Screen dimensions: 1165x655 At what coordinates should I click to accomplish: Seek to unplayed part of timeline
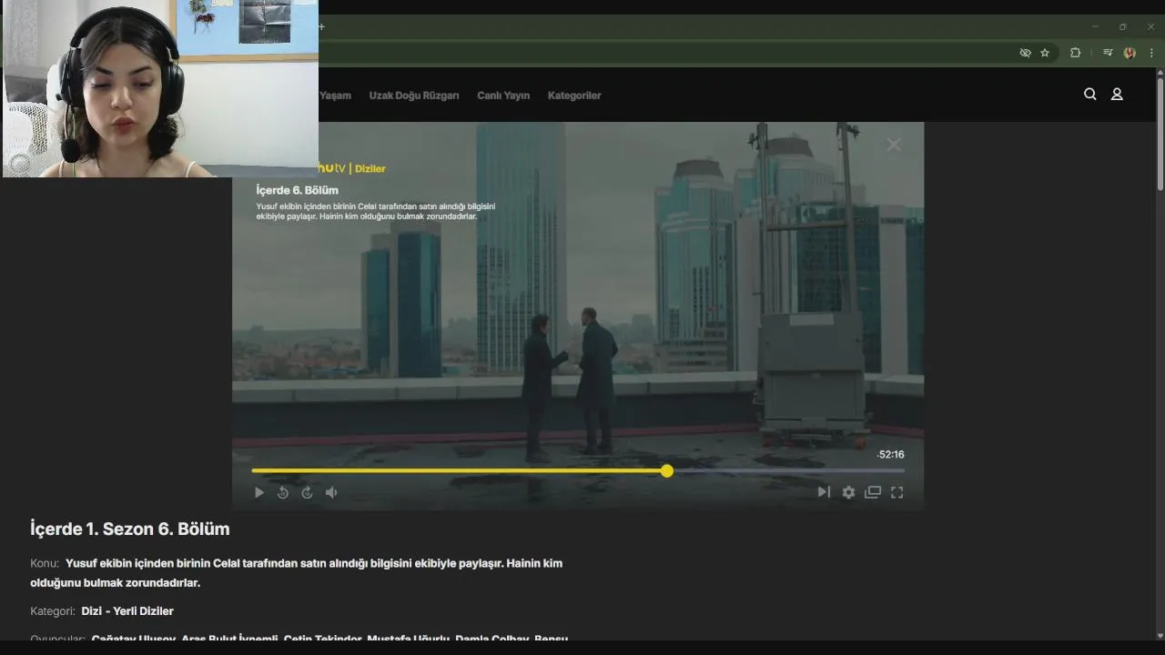(x=788, y=470)
